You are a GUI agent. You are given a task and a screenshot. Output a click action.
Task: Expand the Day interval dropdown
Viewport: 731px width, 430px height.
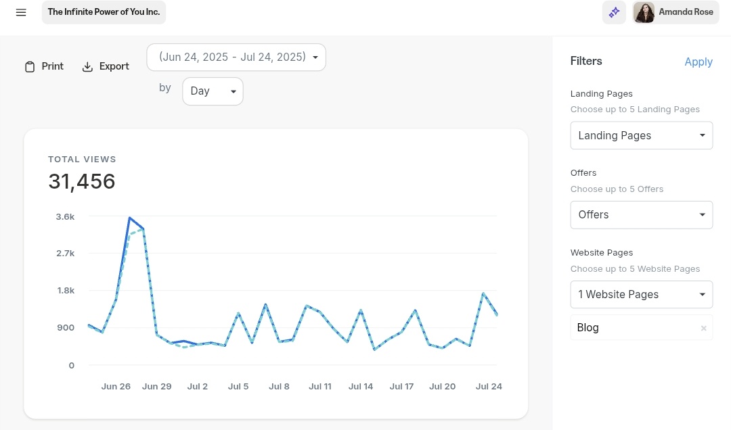click(213, 91)
